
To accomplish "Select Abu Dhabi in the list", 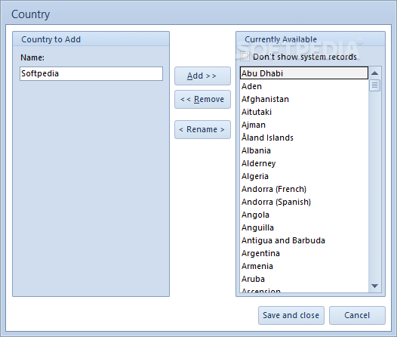I will (x=304, y=73).
